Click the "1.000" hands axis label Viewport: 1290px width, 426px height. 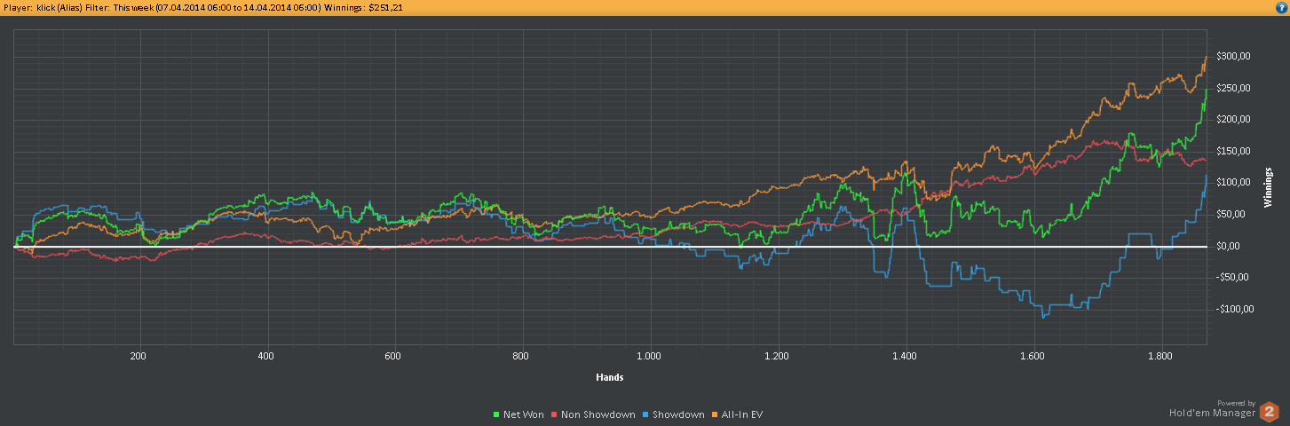click(650, 356)
